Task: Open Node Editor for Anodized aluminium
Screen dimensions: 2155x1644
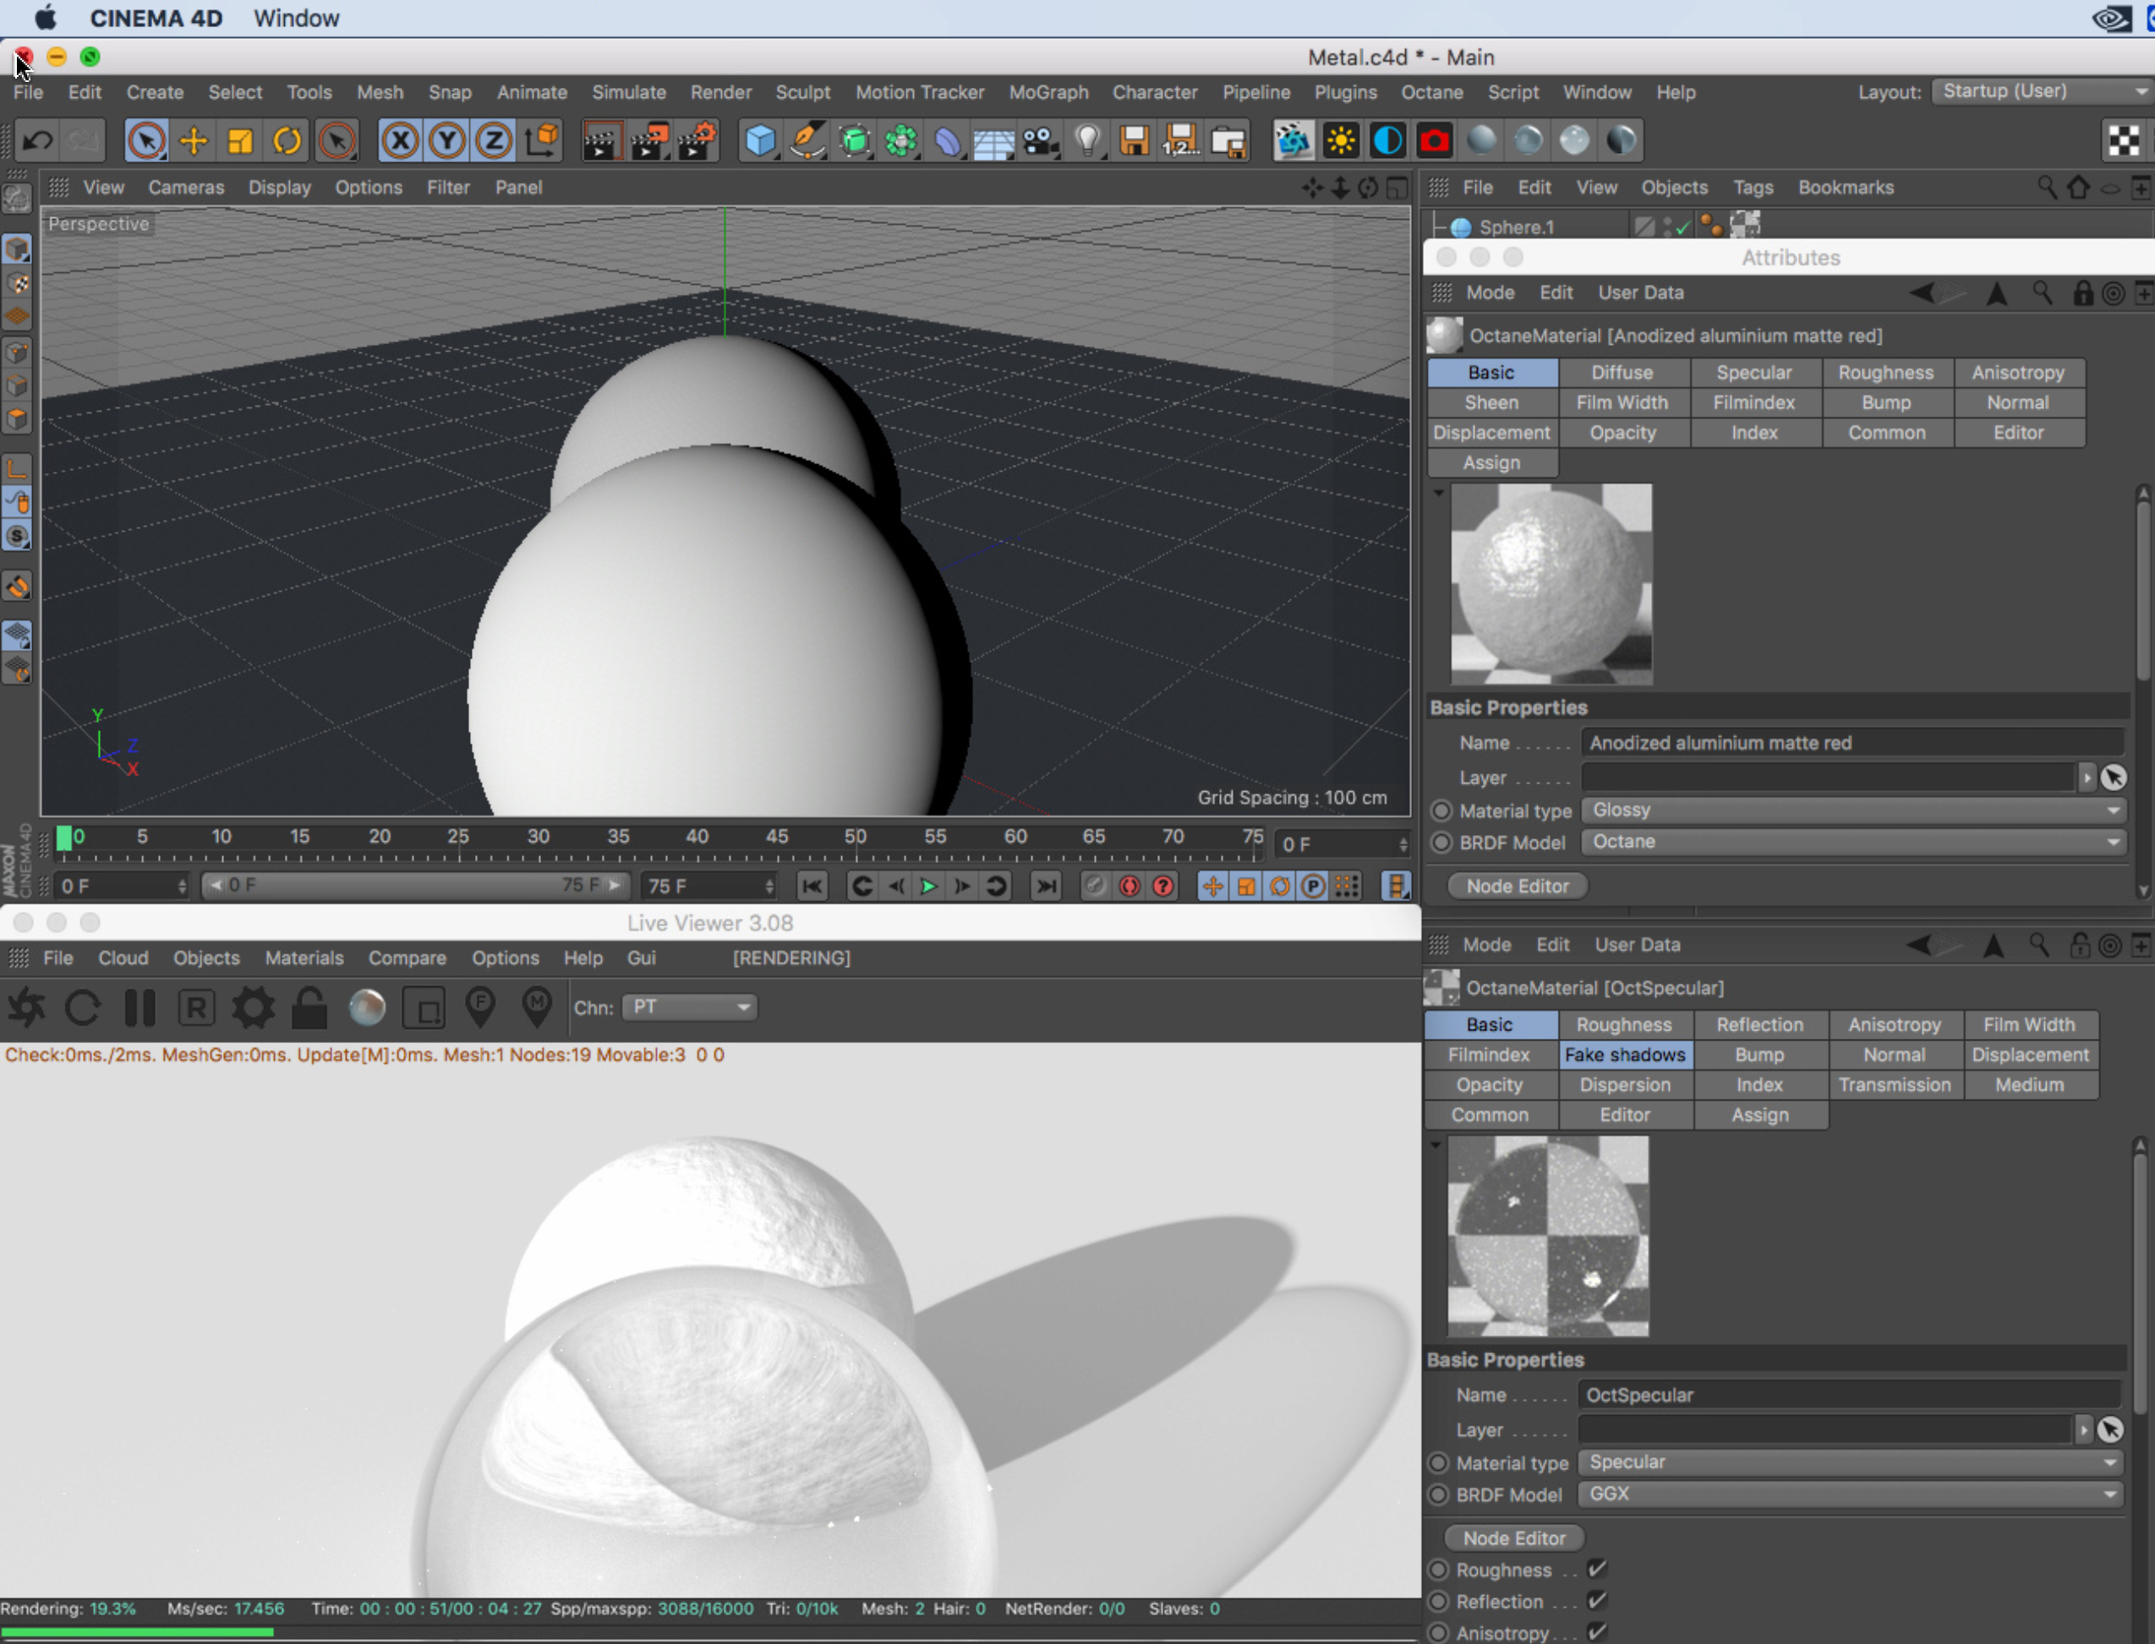Action: [1516, 886]
